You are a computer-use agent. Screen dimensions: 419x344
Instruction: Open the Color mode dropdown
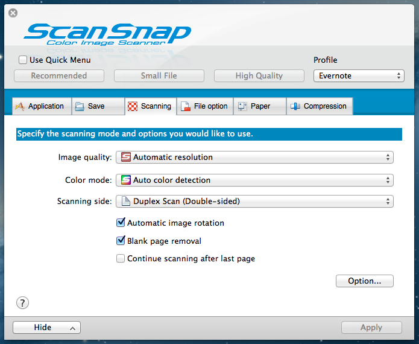pos(254,180)
